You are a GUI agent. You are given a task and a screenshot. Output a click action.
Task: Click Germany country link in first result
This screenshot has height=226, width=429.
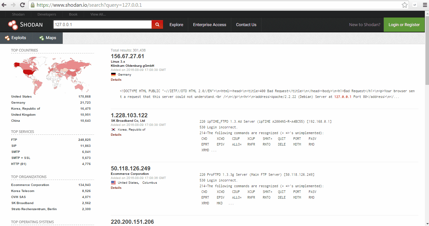(x=125, y=75)
